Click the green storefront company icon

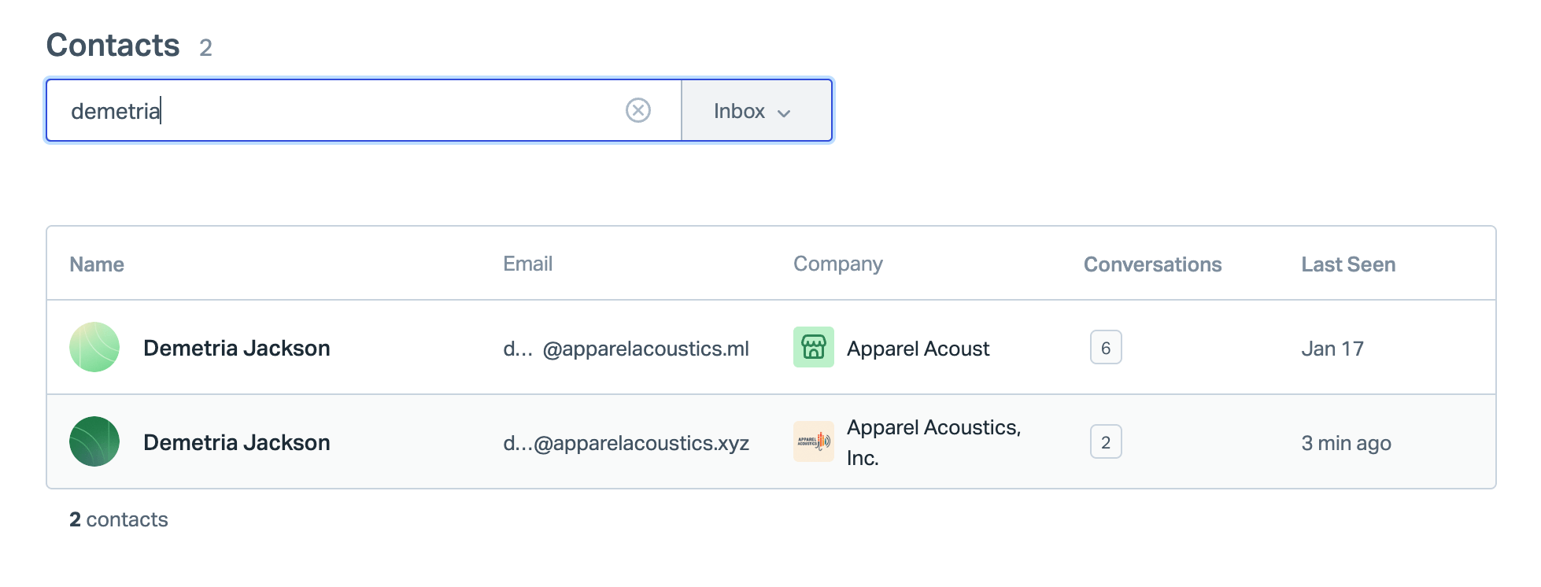tap(813, 347)
